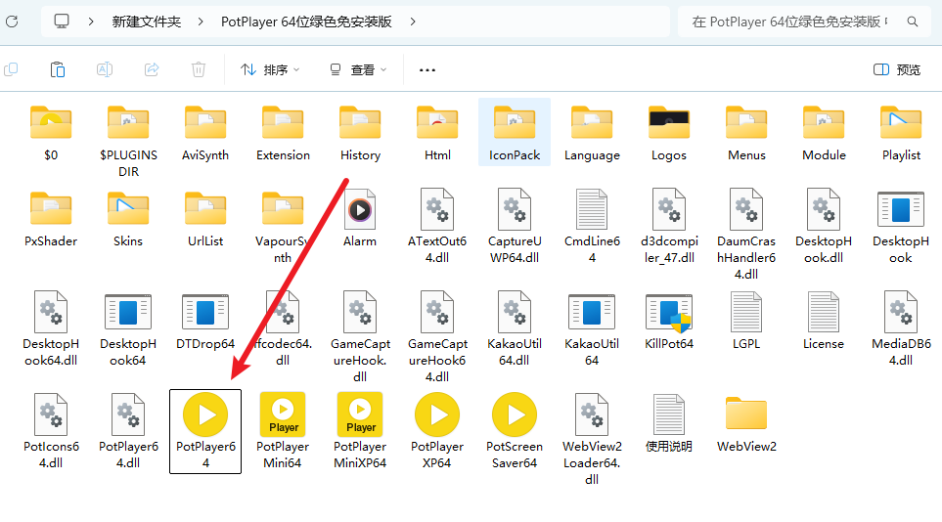Expand chevron after PotPlayer 64位绿色免安装版 breadcrumb

413,22
